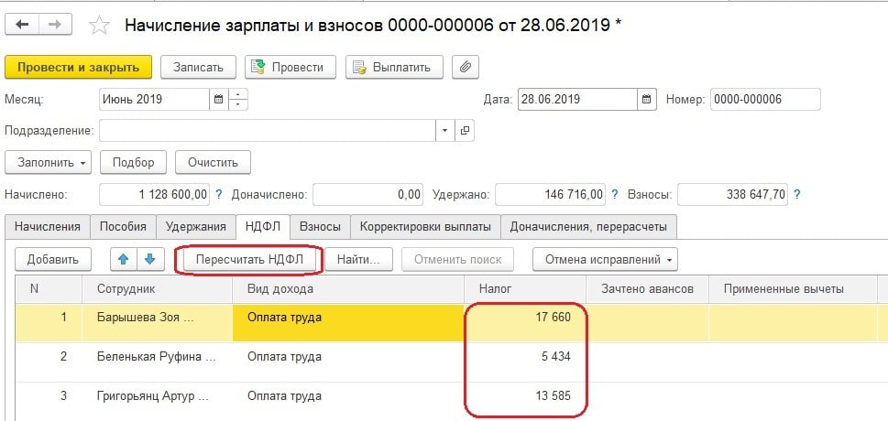Open calendar picker for Дата field
This screenshot has height=421, width=888.
(x=646, y=99)
